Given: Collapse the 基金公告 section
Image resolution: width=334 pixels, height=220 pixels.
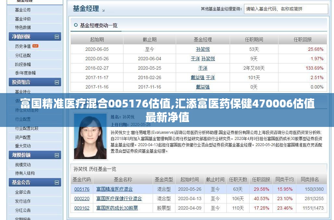Looking at the screenshot, I should pos(57,183).
